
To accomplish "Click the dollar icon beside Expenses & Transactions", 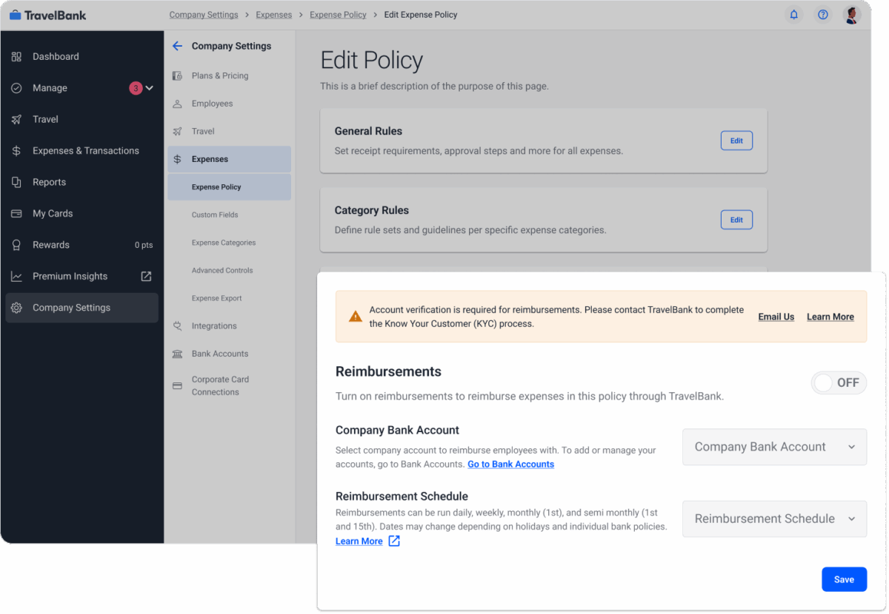I will (x=16, y=151).
